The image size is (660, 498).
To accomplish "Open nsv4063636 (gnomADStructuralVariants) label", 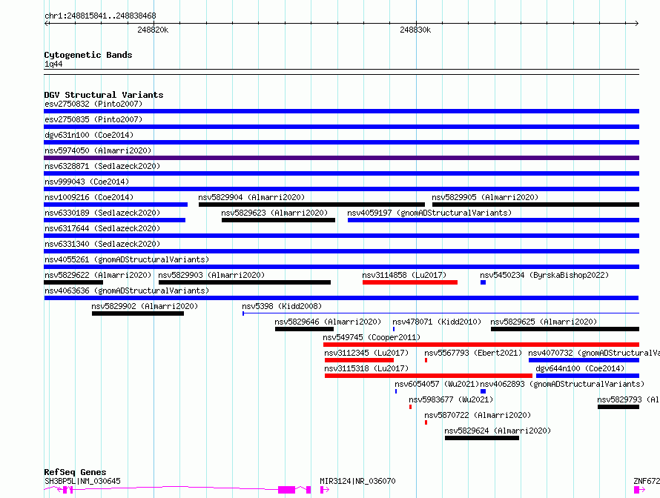I will (x=127, y=290).
